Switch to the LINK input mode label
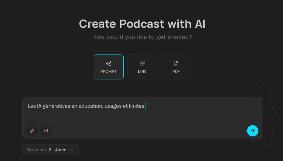 (x=142, y=72)
